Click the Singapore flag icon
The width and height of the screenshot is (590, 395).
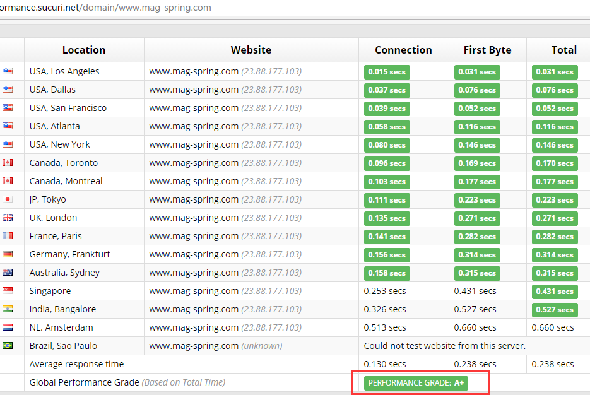pyautogui.click(x=8, y=291)
